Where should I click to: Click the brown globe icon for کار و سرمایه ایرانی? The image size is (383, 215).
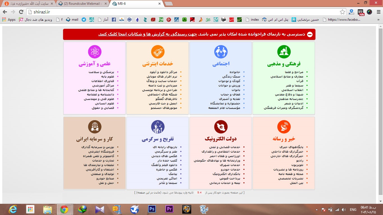94,127
